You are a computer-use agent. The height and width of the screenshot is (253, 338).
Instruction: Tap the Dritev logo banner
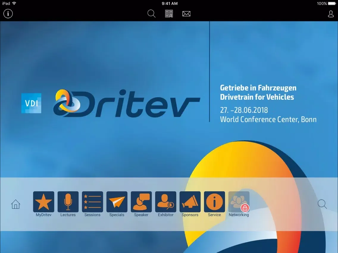(127, 103)
